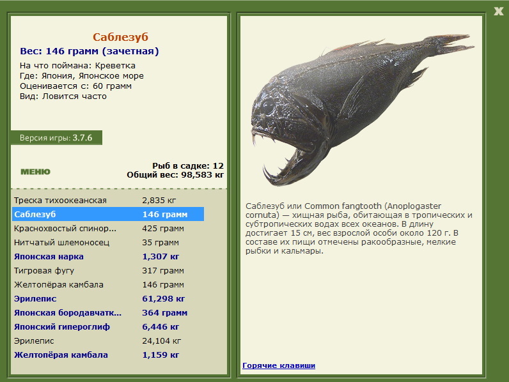Click the 1,307 кг weight value
Viewport: 509px width, 382px height.
[x=161, y=257]
